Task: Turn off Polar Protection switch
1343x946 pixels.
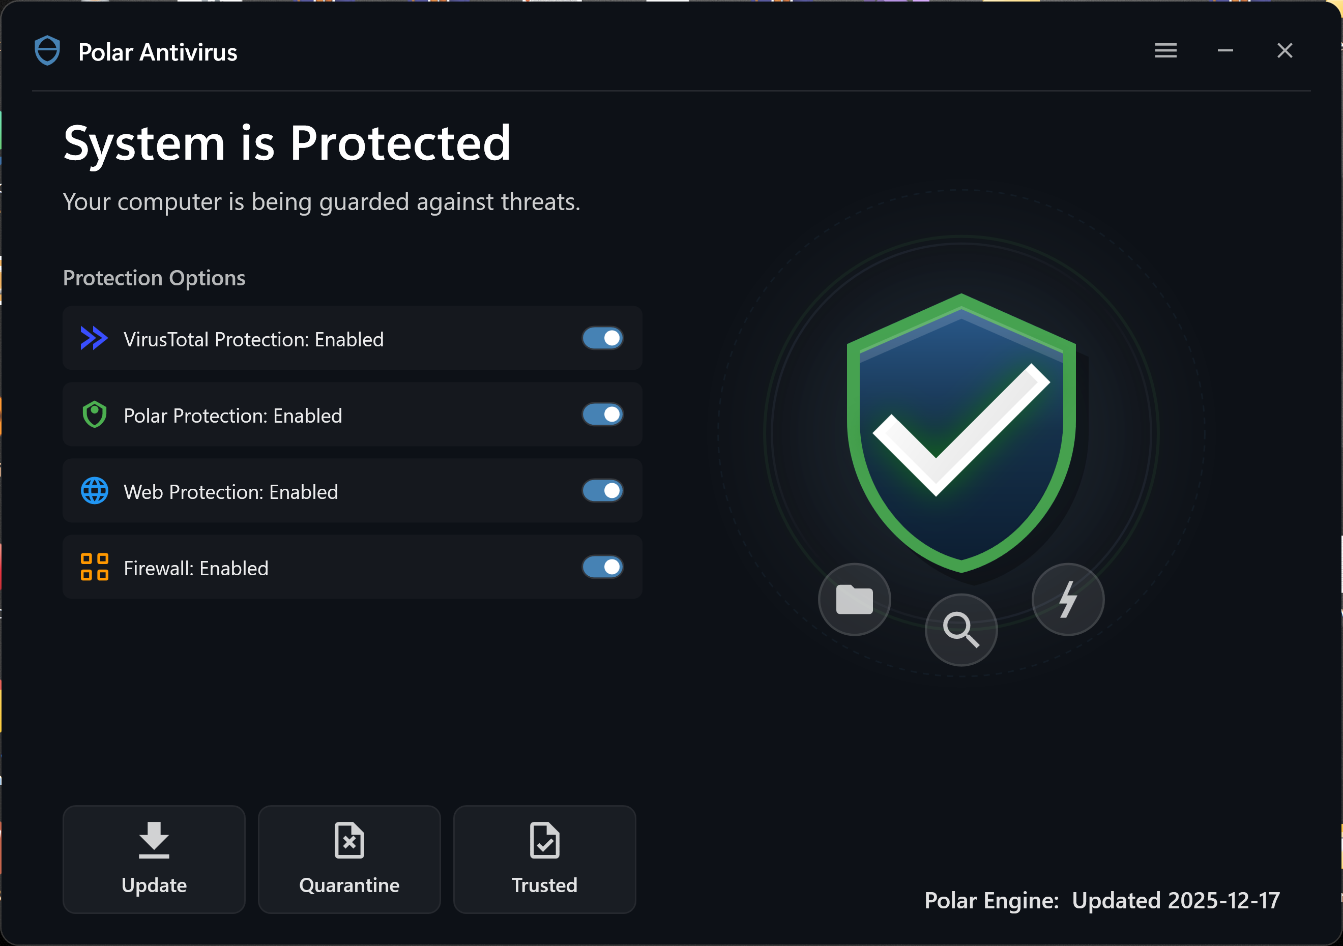Action: (x=602, y=415)
